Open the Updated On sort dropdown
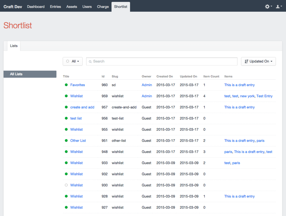 click(x=258, y=62)
